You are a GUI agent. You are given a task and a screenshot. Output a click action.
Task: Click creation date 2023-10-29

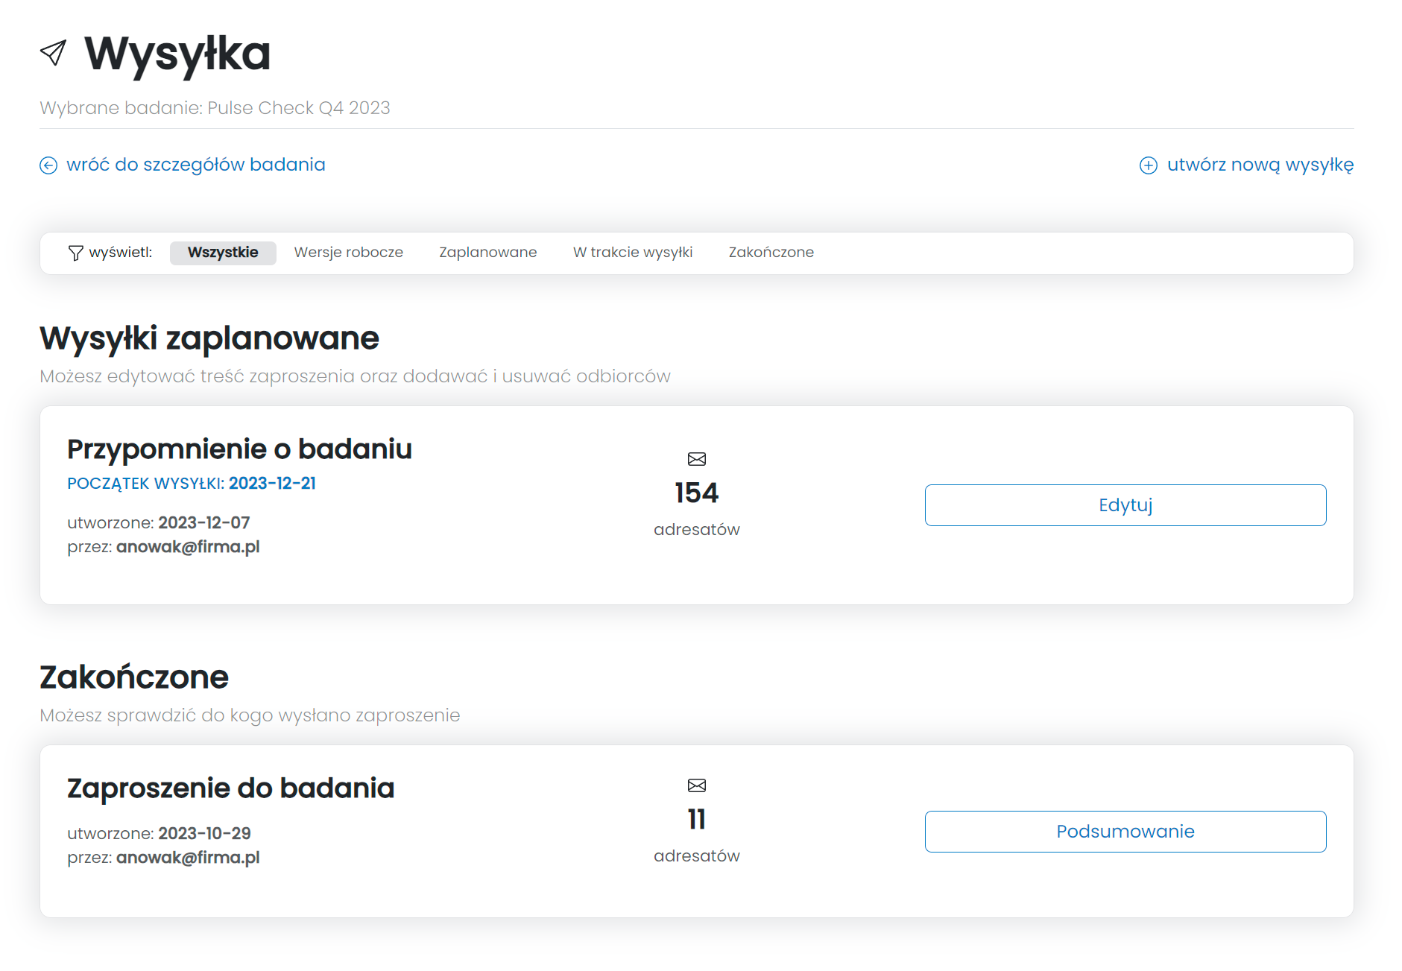click(x=204, y=834)
